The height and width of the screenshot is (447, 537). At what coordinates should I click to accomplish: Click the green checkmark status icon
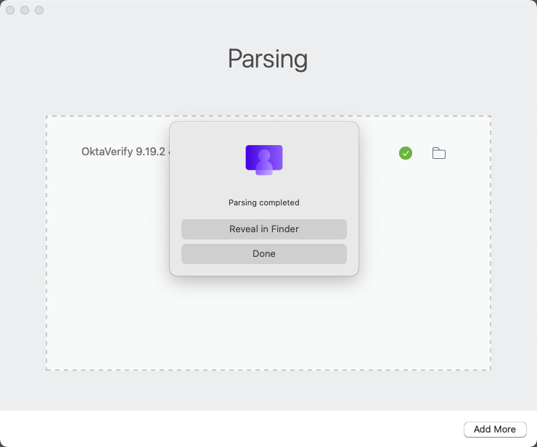(406, 153)
